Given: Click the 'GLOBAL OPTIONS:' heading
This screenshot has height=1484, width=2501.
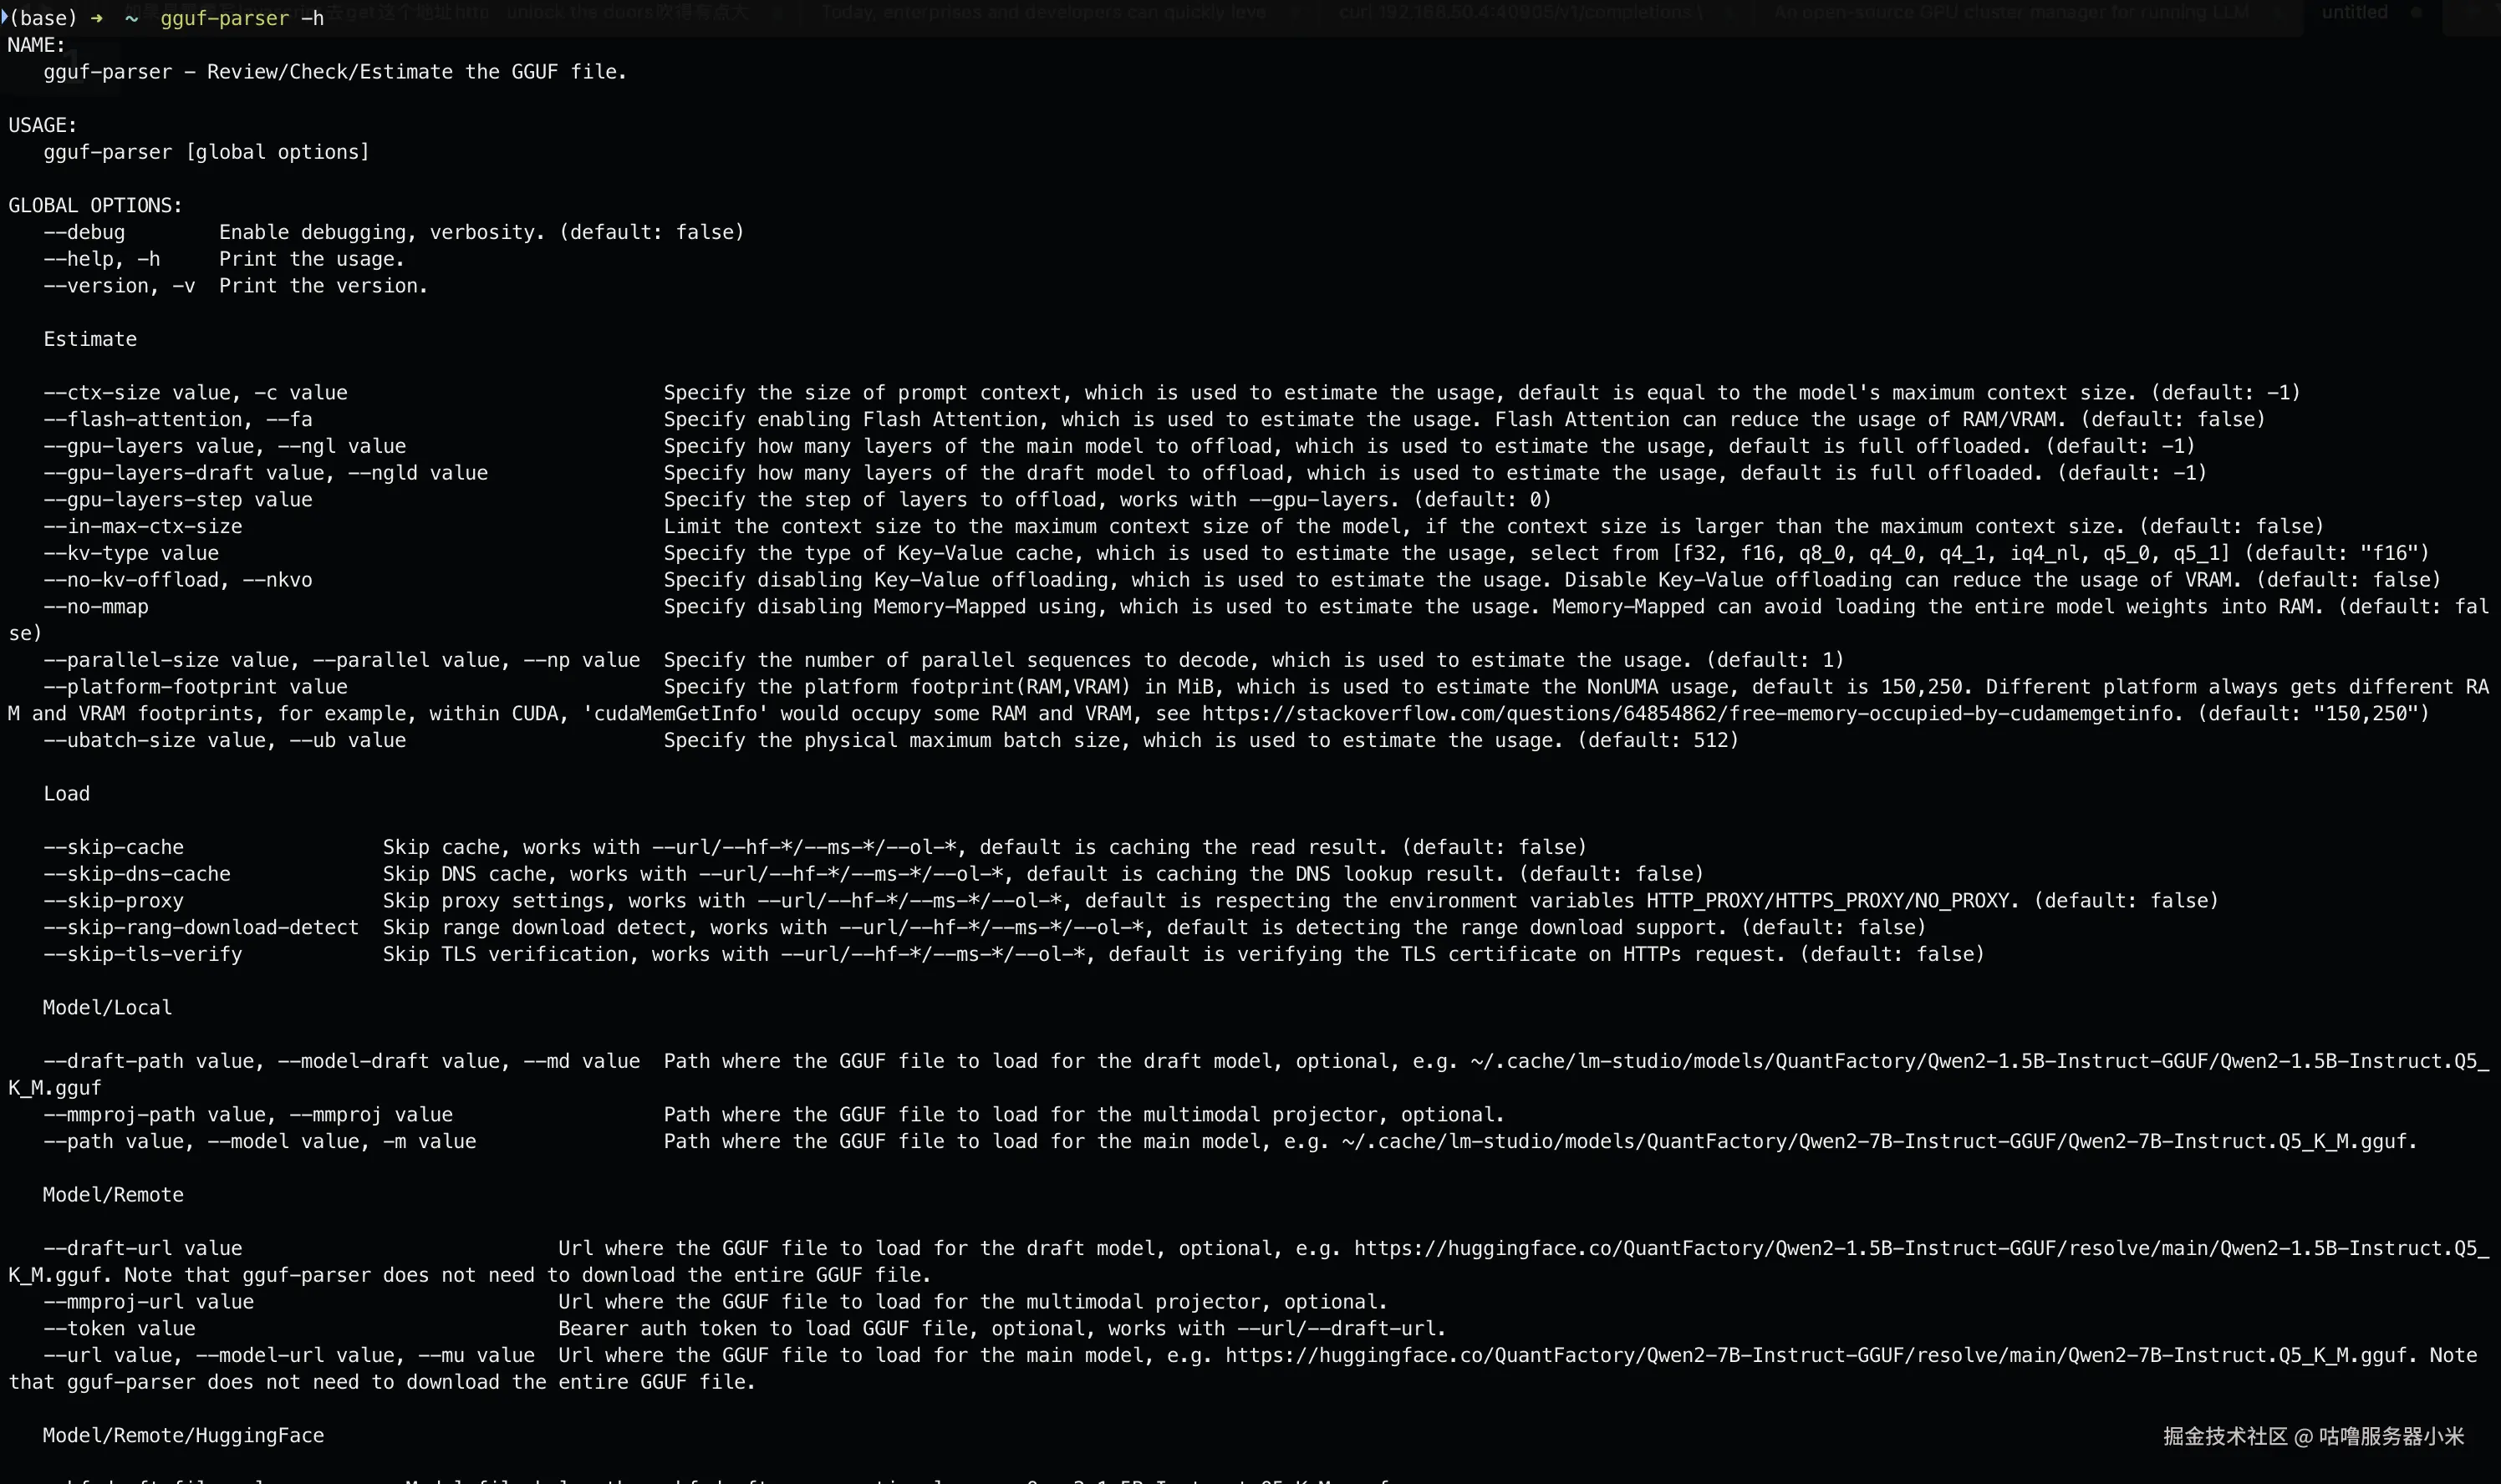Looking at the screenshot, I should [x=95, y=206].
